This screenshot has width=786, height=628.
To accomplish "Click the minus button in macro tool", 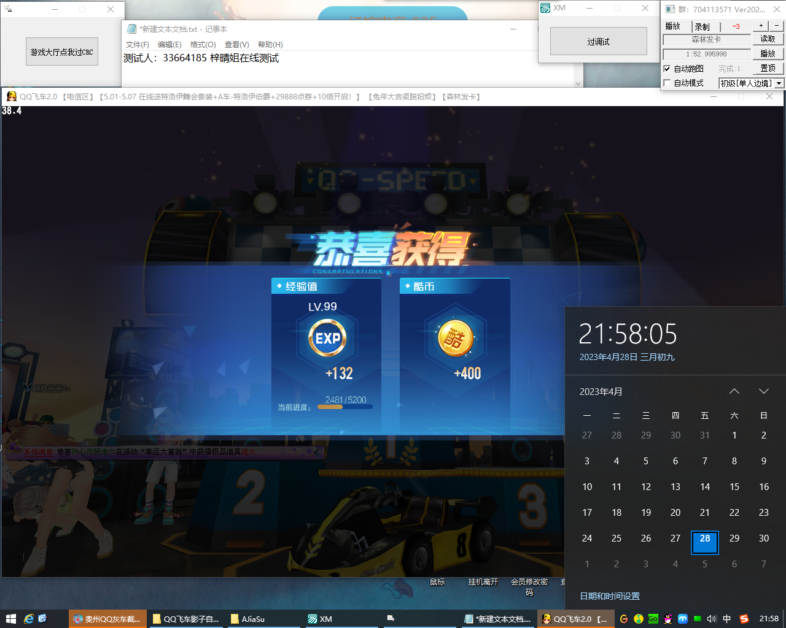I will tap(776, 26).
